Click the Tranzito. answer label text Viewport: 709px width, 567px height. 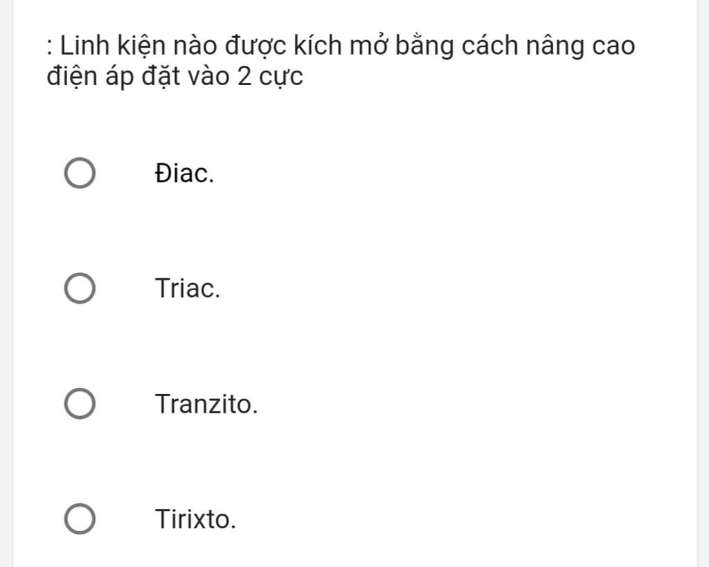tap(206, 404)
